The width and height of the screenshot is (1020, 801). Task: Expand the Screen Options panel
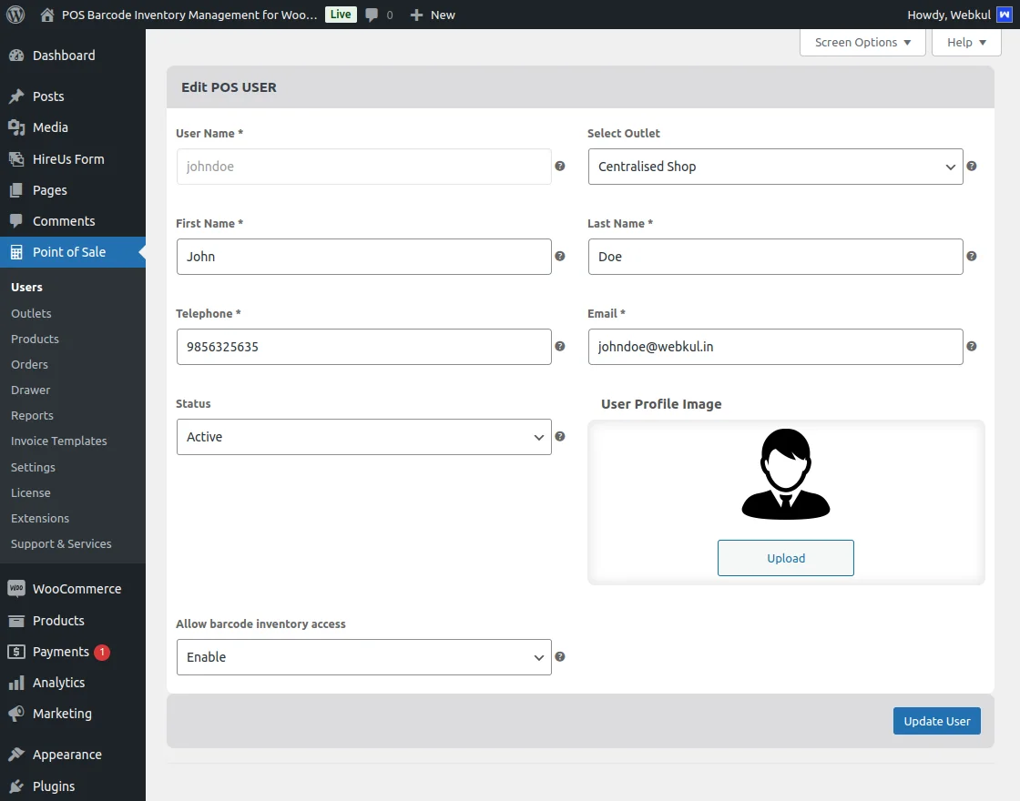[862, 42]
